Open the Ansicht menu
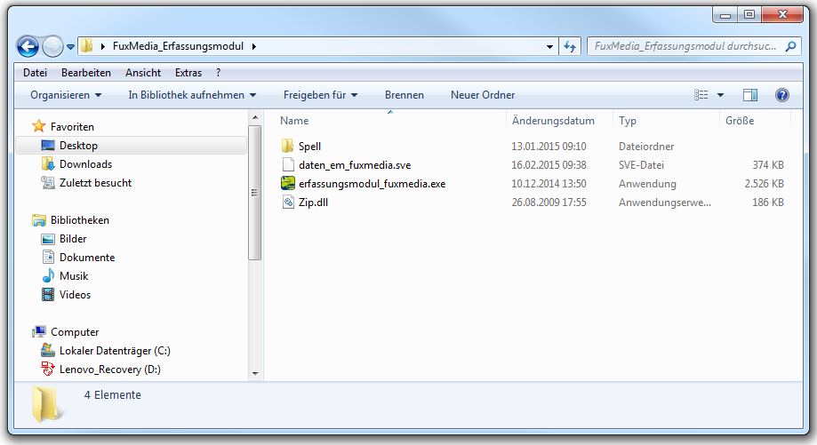Viewport: 817px width, 445px height. (143, 73)
